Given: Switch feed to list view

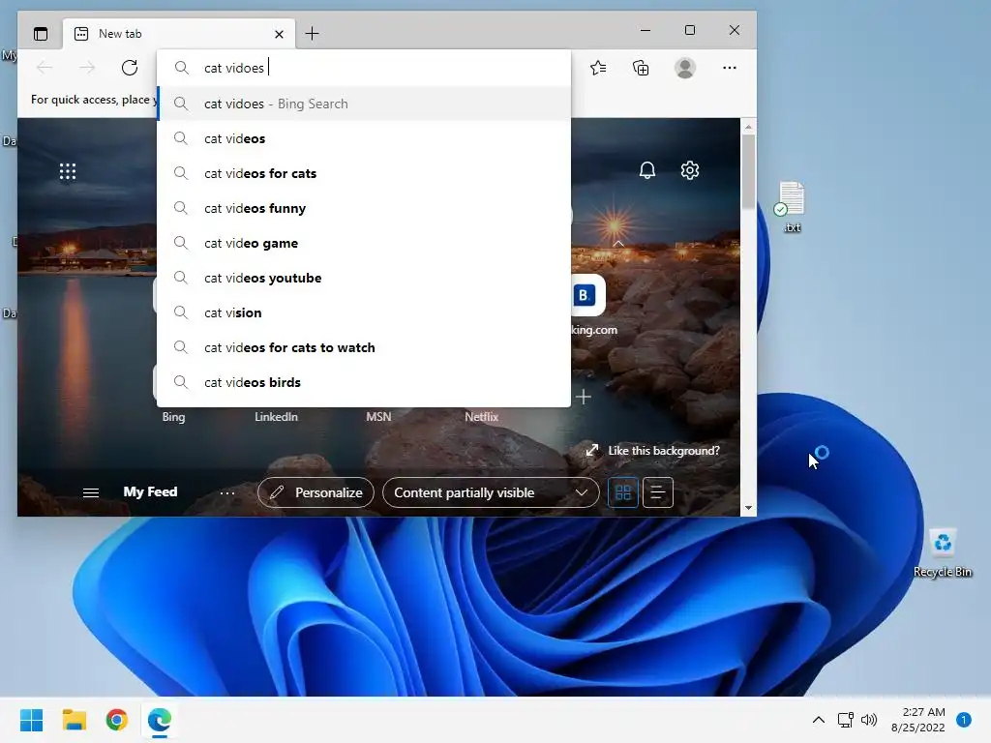Looking at the screenshot, I should pos(657,492).
